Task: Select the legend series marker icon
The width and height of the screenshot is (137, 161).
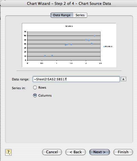Action: pos(104,47)
